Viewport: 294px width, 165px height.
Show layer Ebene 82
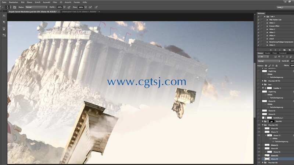pos(259,111)
